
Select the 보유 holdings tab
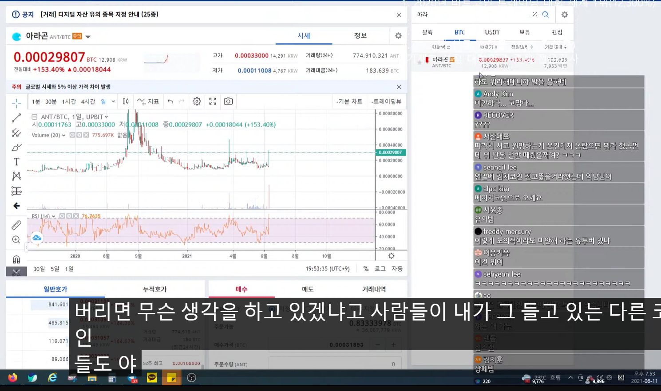pos(525,32)
